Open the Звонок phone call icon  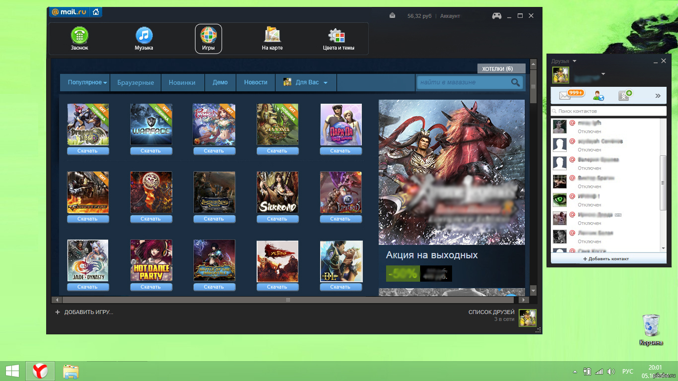point(79,36)
